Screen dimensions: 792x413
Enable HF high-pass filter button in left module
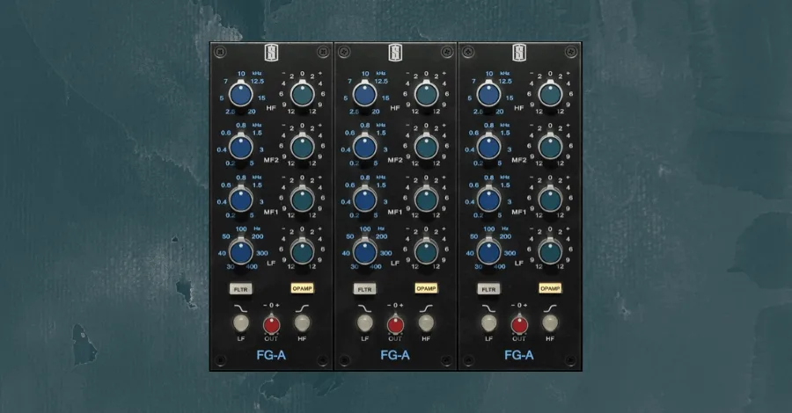click(x=302, y=322)
